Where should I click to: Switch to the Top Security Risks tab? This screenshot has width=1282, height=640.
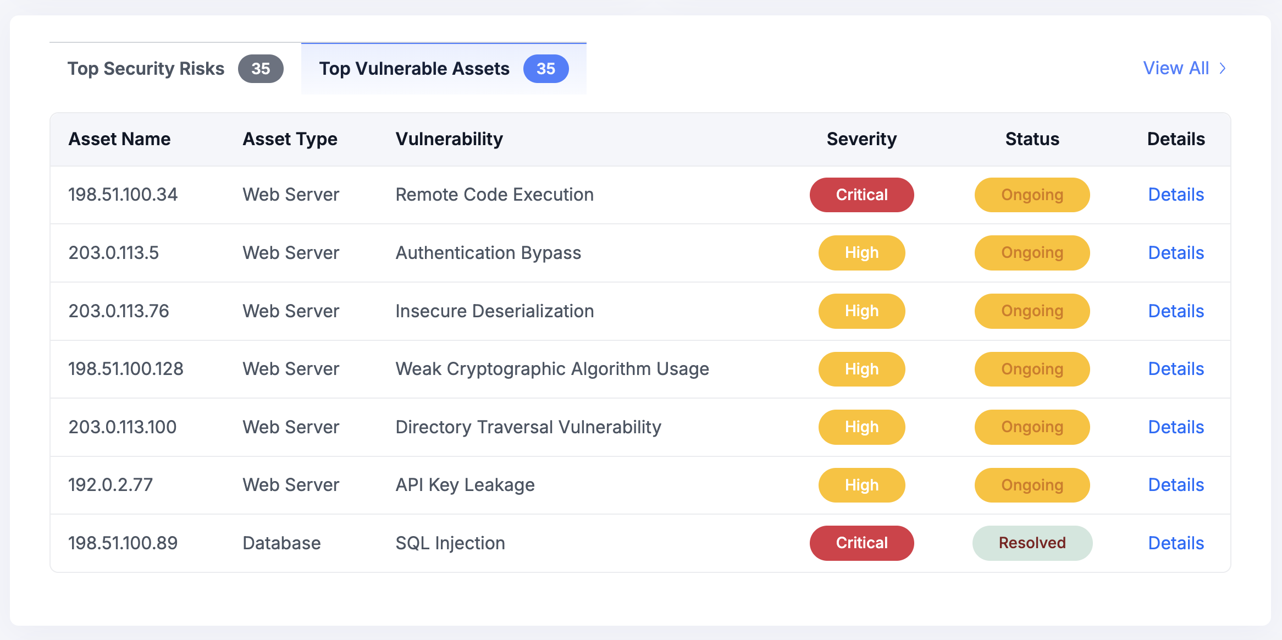click(146, 68)
